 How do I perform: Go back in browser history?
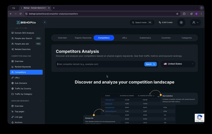pos(11,14)
